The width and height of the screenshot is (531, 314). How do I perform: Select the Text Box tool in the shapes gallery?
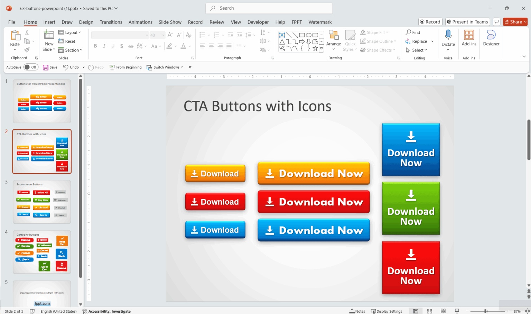click(x=282, y=35)
